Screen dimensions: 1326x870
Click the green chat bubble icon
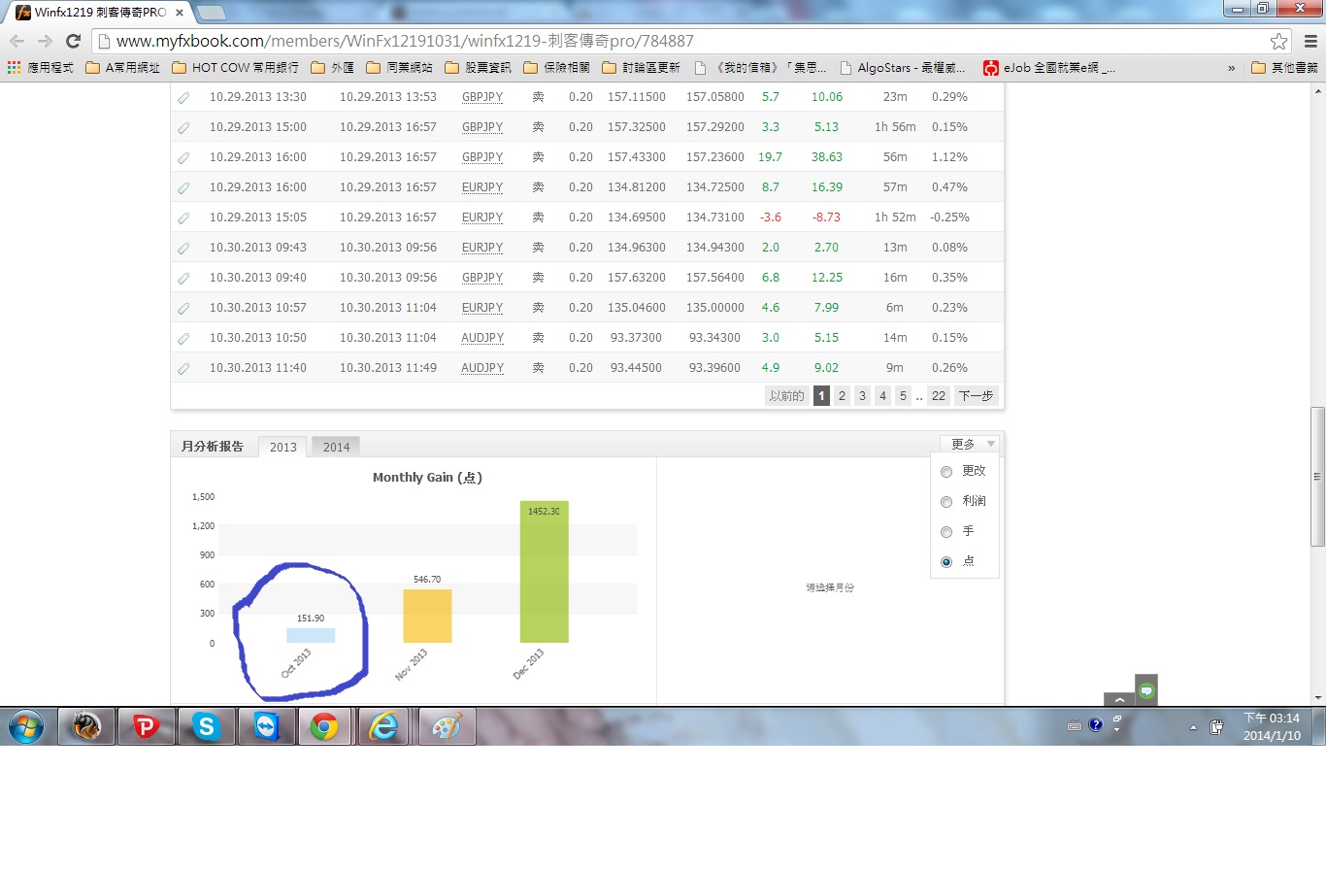(x=1146, y=690)
